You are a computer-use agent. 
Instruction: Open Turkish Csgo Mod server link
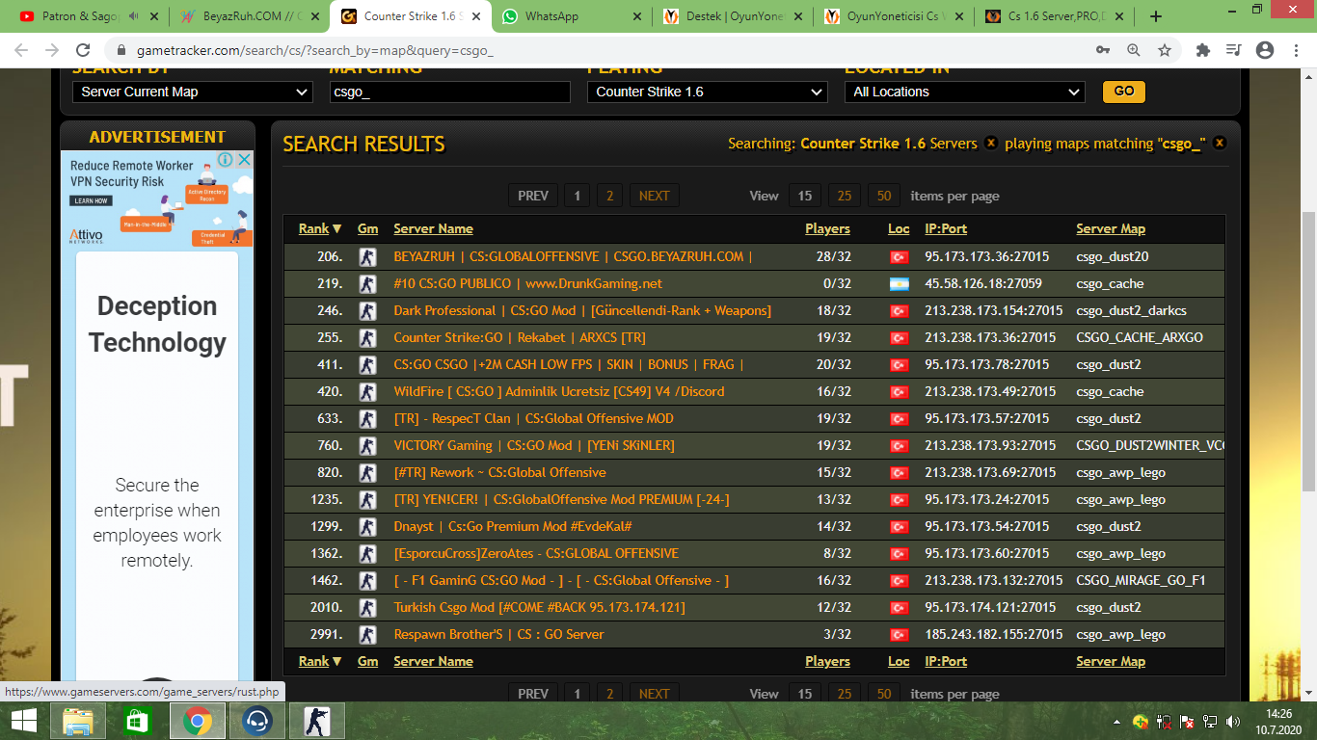(539, 608)
